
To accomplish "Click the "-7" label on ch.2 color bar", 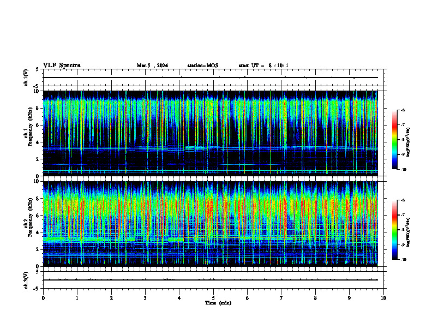I will click(403, 215).
